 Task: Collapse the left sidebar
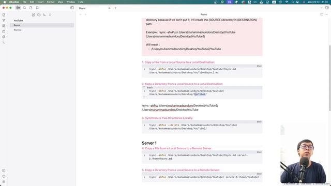tap(72, 8)
